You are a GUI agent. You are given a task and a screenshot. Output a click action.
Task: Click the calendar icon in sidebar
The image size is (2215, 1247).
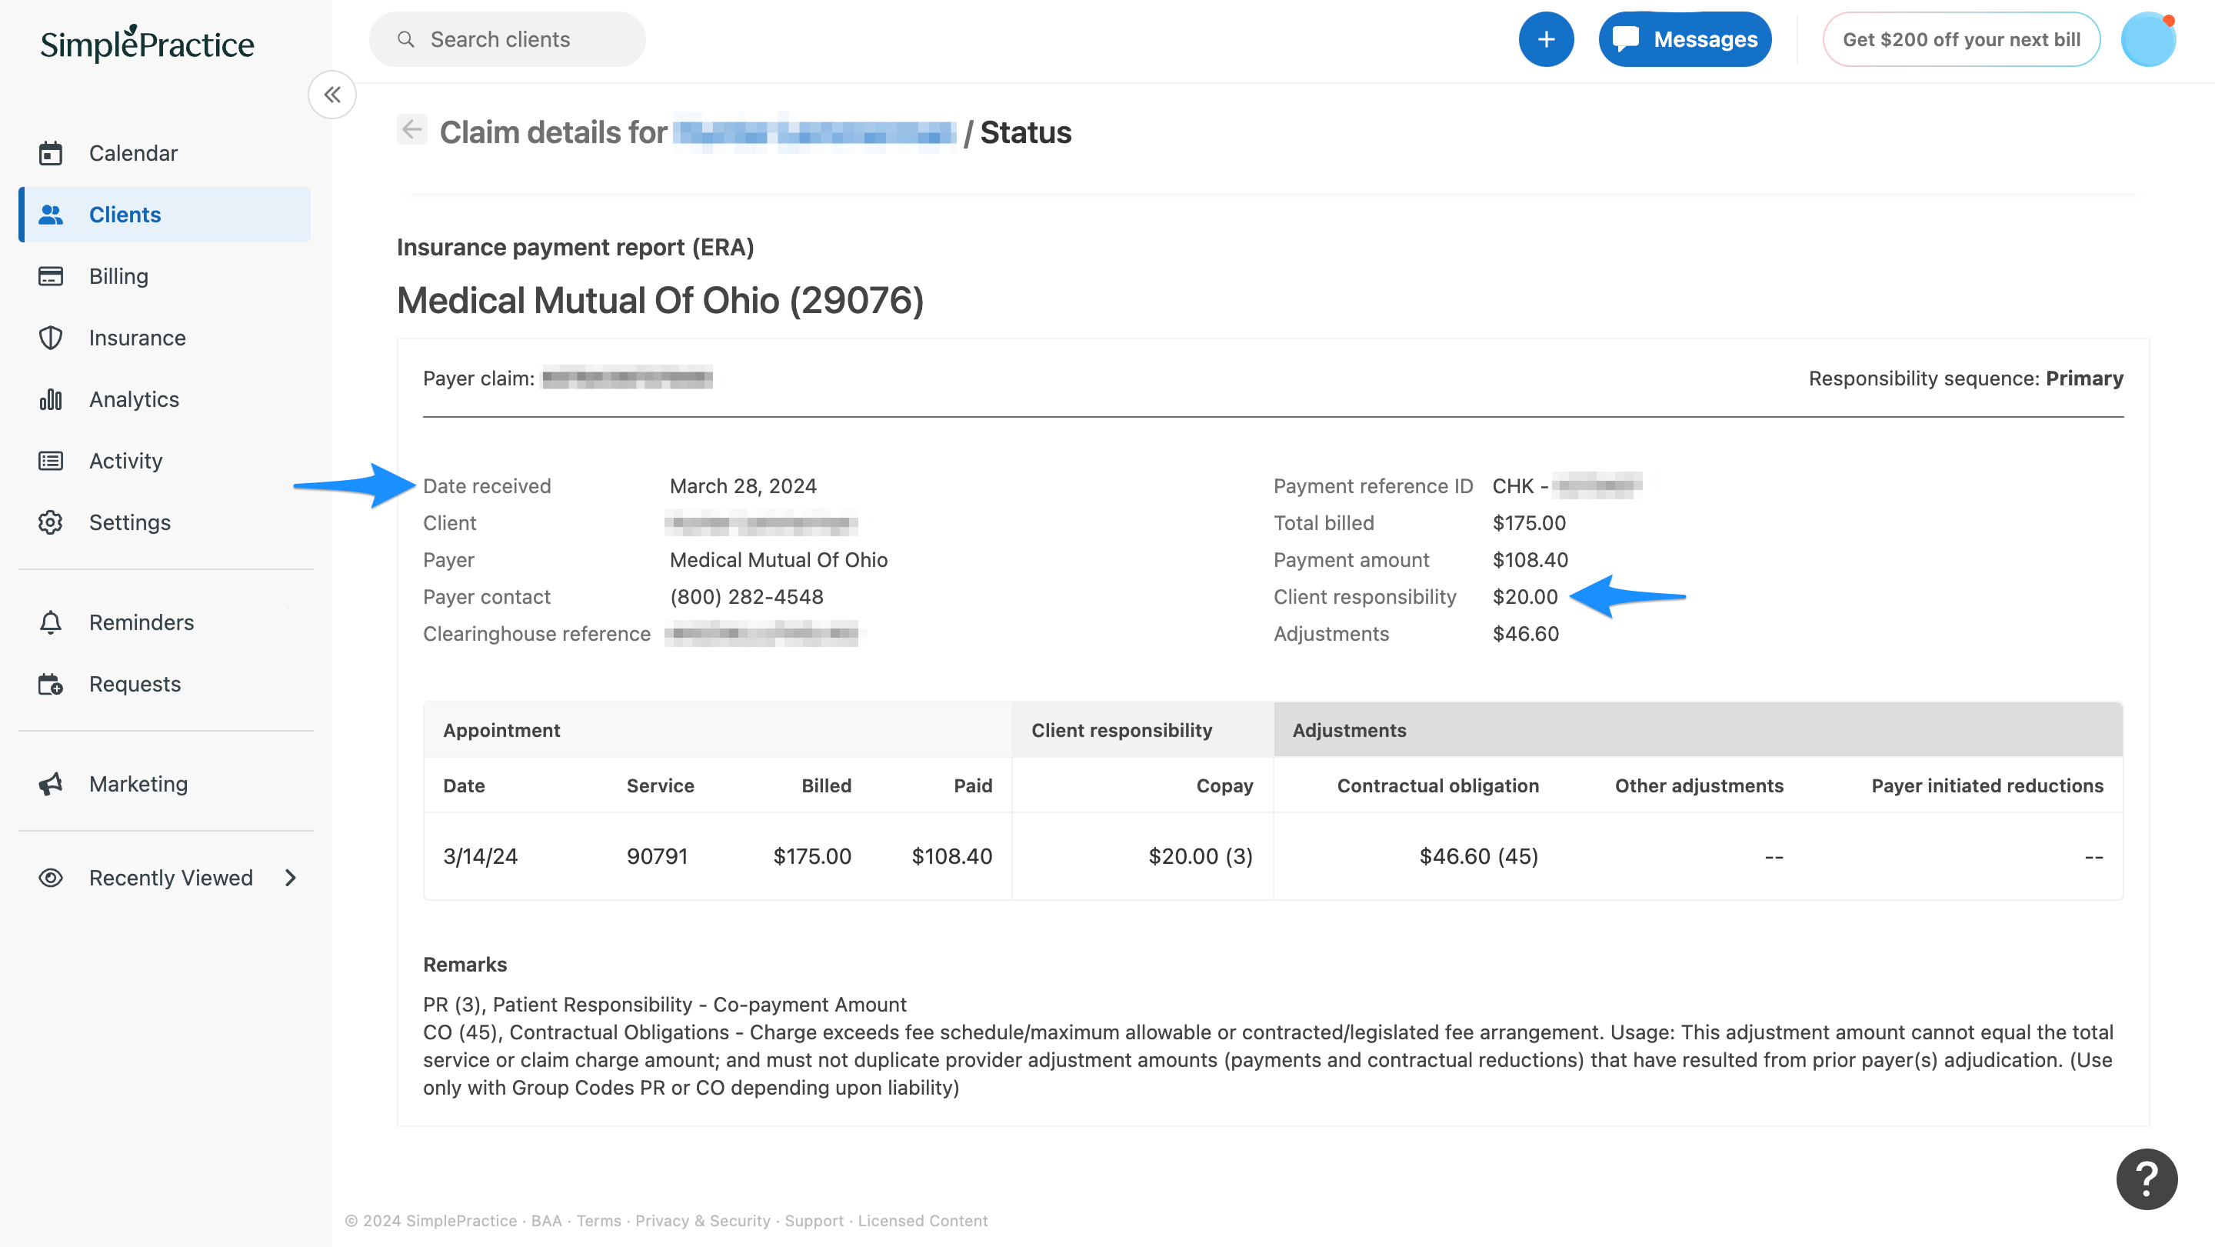click(x=51, y=153)
